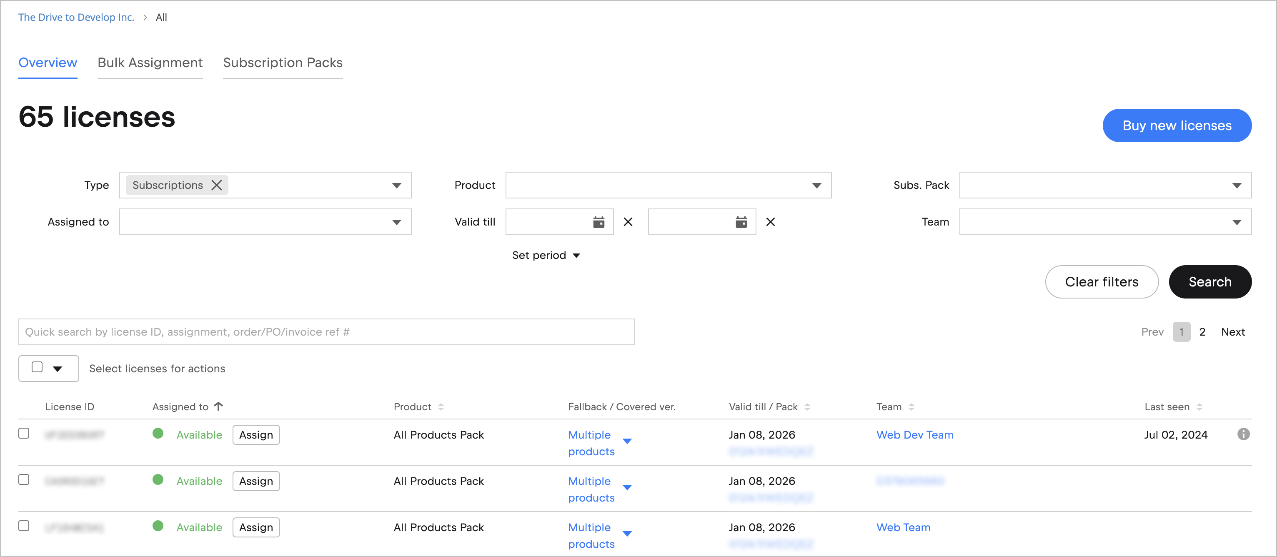Image resolution: width=1277 pixels, height=557 pixels.
Task: Sort the table by Last seen
Action: [1199, 406]
